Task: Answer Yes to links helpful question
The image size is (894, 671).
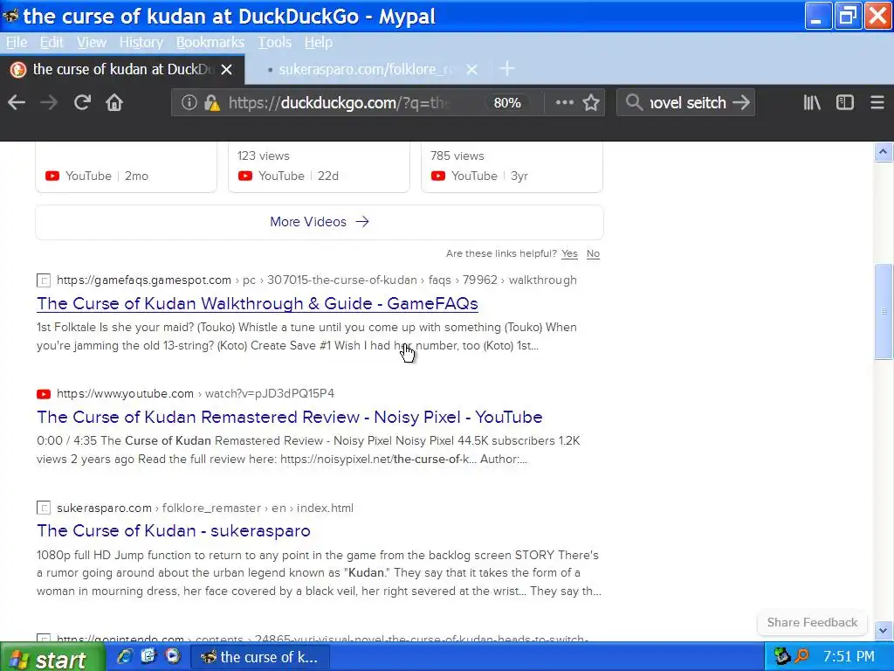Action: [569, 253]
